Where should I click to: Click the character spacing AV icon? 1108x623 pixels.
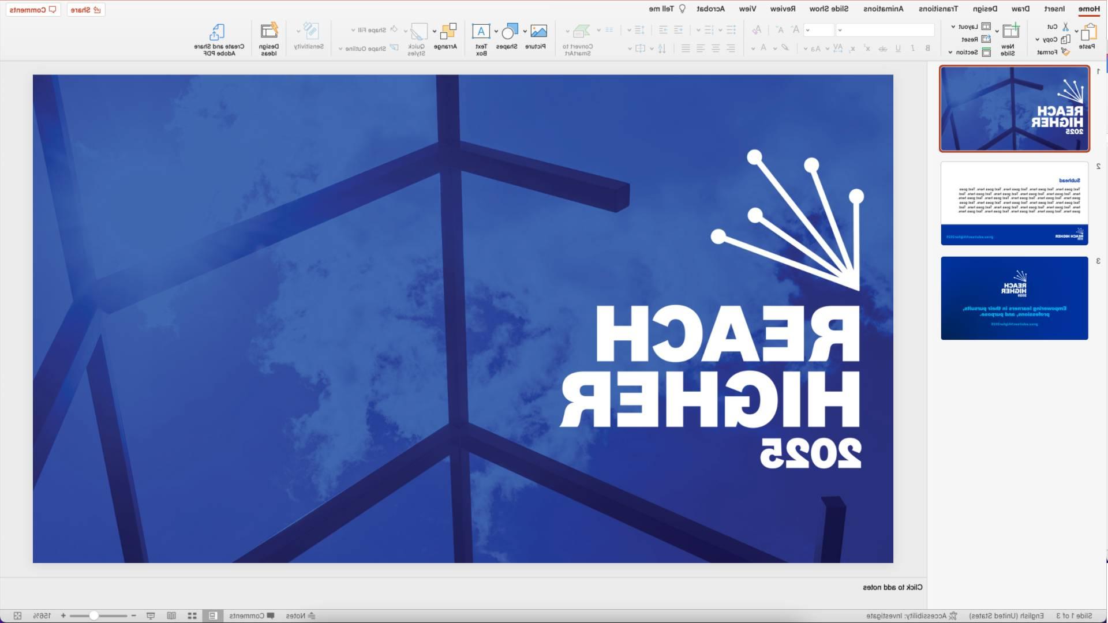838,48
